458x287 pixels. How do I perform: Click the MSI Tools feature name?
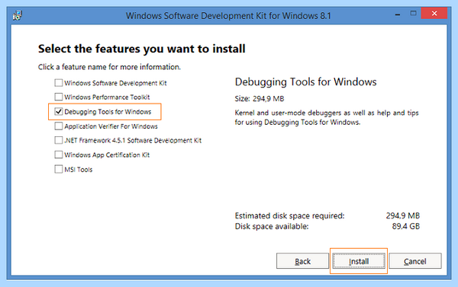point(79,170)
